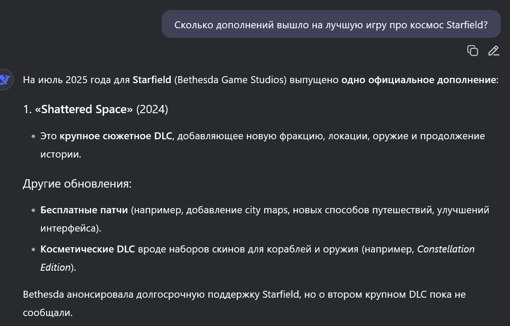
Task: Click the word истории in the first bullet
Action: pos(60,154)
